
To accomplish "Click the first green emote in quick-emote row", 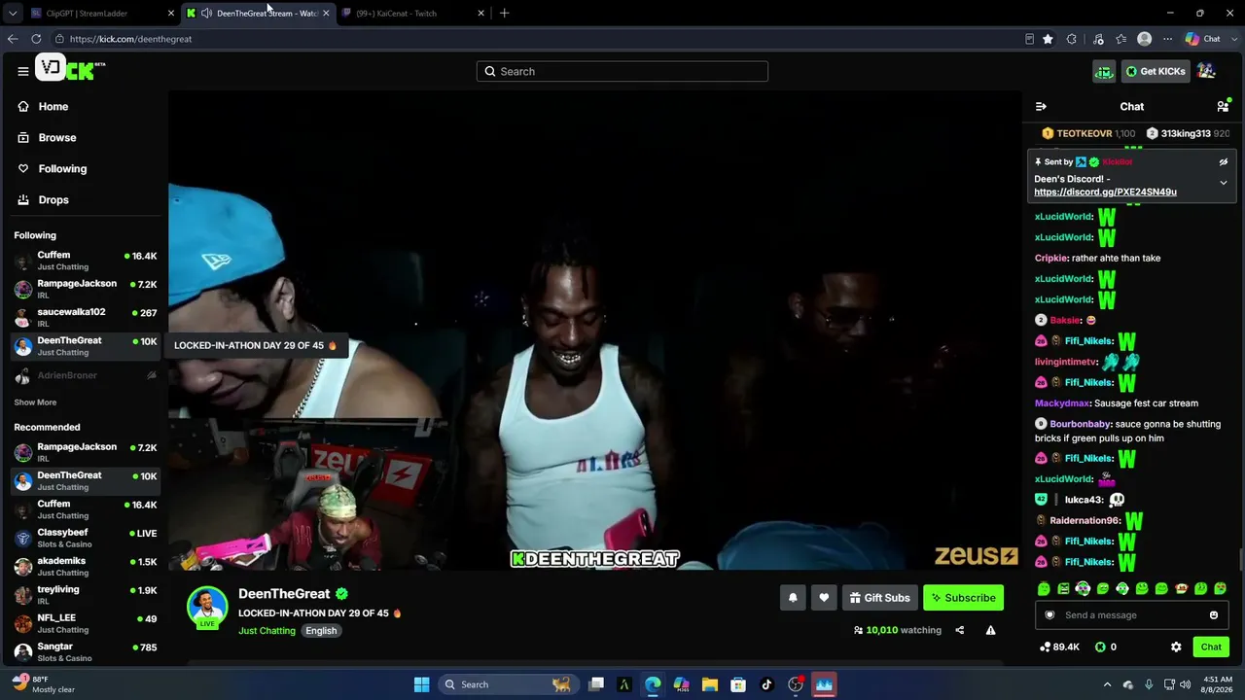I will pyautogui.click(x=1044, y=589).
